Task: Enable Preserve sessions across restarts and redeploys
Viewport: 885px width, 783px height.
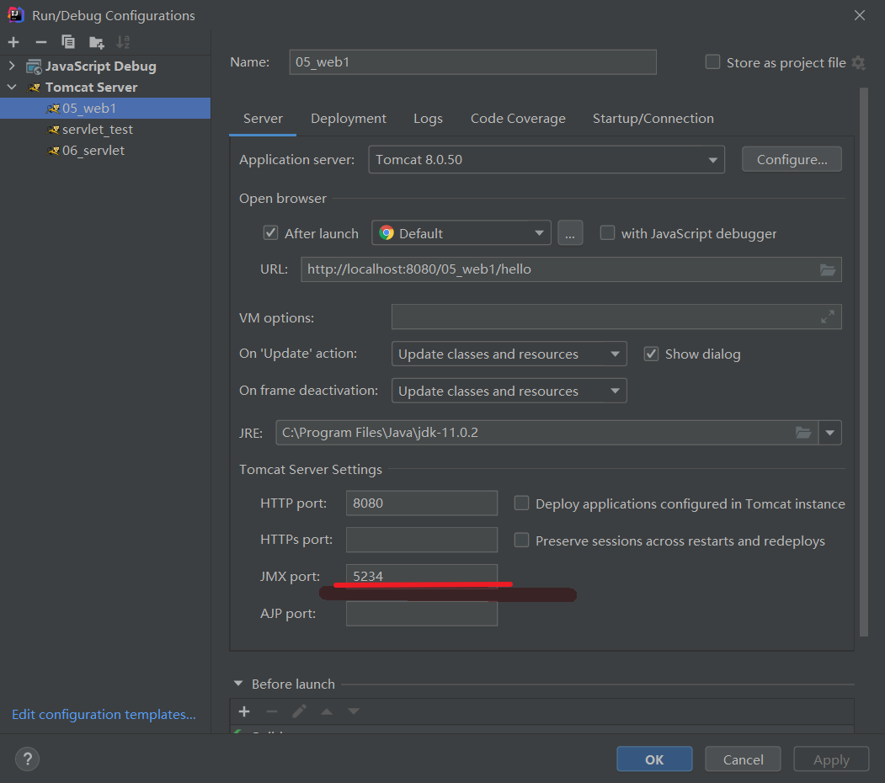Action: pos(521,541)
